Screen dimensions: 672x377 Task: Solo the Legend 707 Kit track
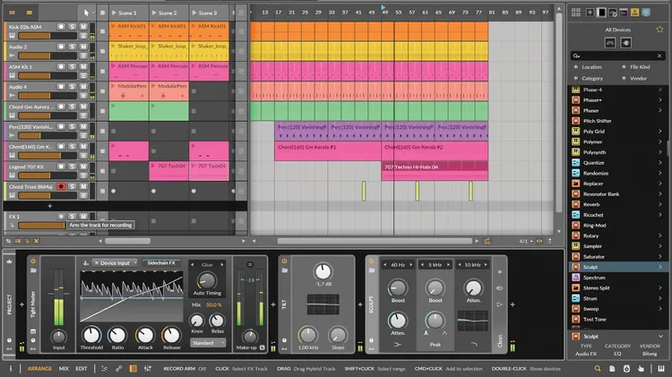click(72, 167)
